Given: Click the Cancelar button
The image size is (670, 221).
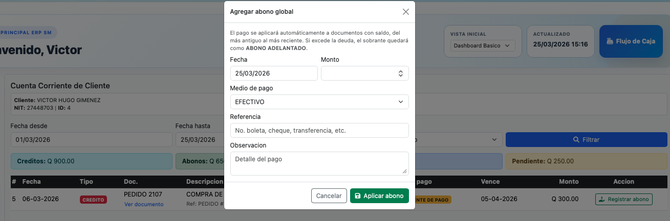Looking at the screenshot, I should click(329, 196).
